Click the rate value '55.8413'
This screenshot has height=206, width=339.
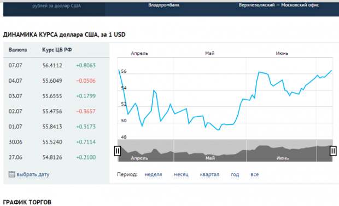(x=52, y=127)
